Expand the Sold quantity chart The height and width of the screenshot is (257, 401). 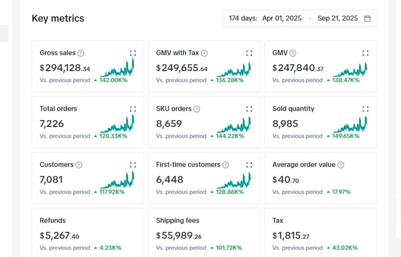tap(365, 109)
